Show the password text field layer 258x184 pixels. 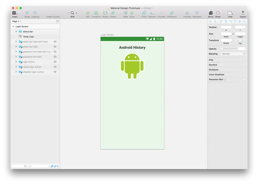(x=55, y=57)
